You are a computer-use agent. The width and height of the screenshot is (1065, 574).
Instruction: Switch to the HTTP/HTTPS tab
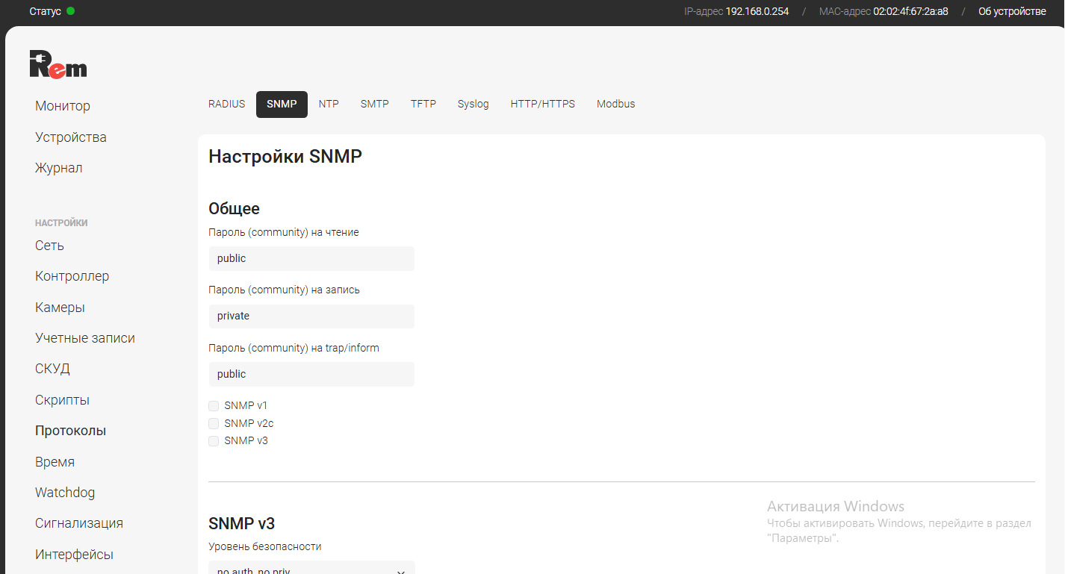pos(542,104)
